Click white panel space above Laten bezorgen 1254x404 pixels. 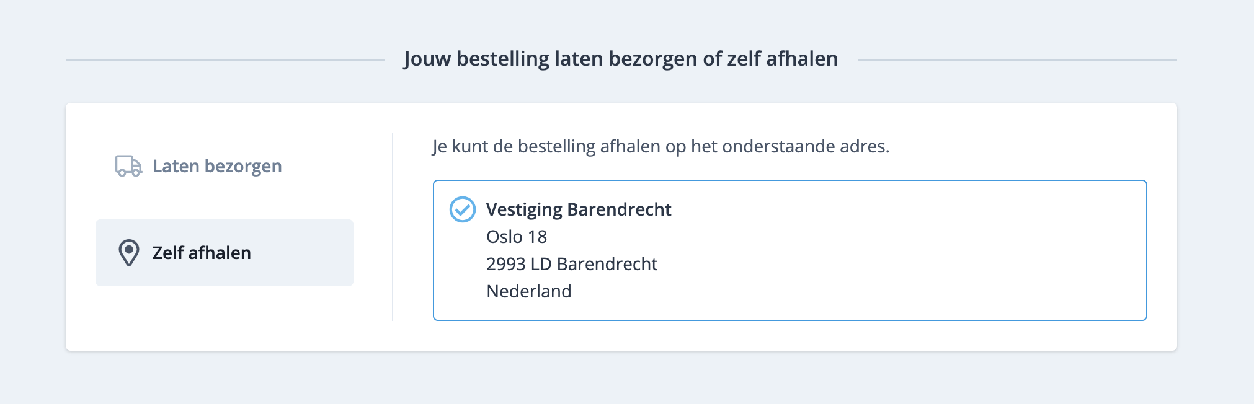pyautogui.click(x=225, y=124)
